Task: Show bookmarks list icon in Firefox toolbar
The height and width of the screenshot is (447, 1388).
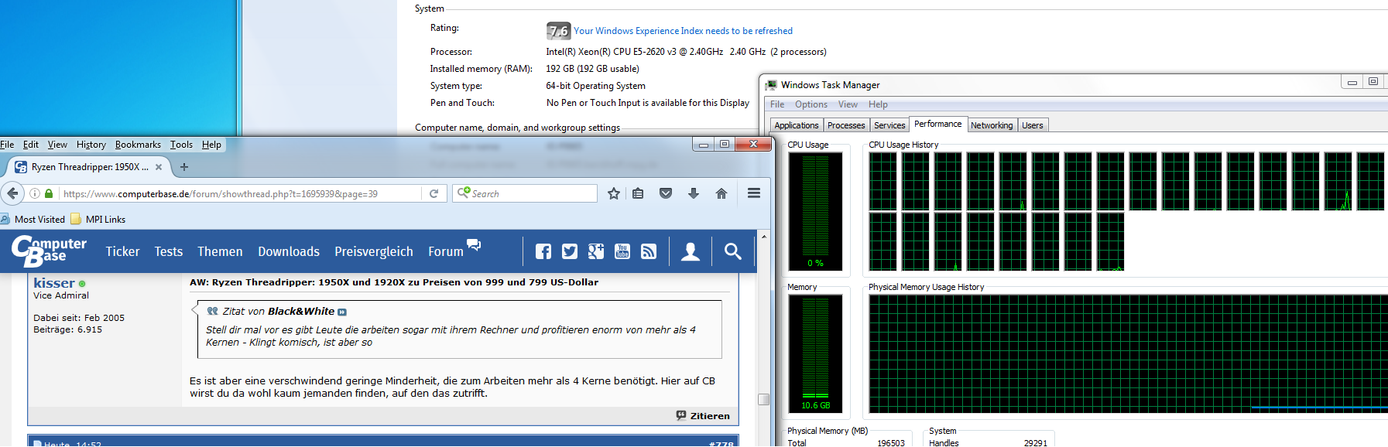Action: tap(638, 193)
